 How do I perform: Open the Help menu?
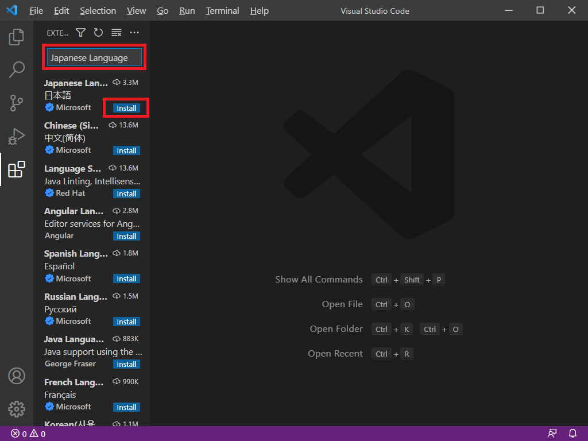260,11
